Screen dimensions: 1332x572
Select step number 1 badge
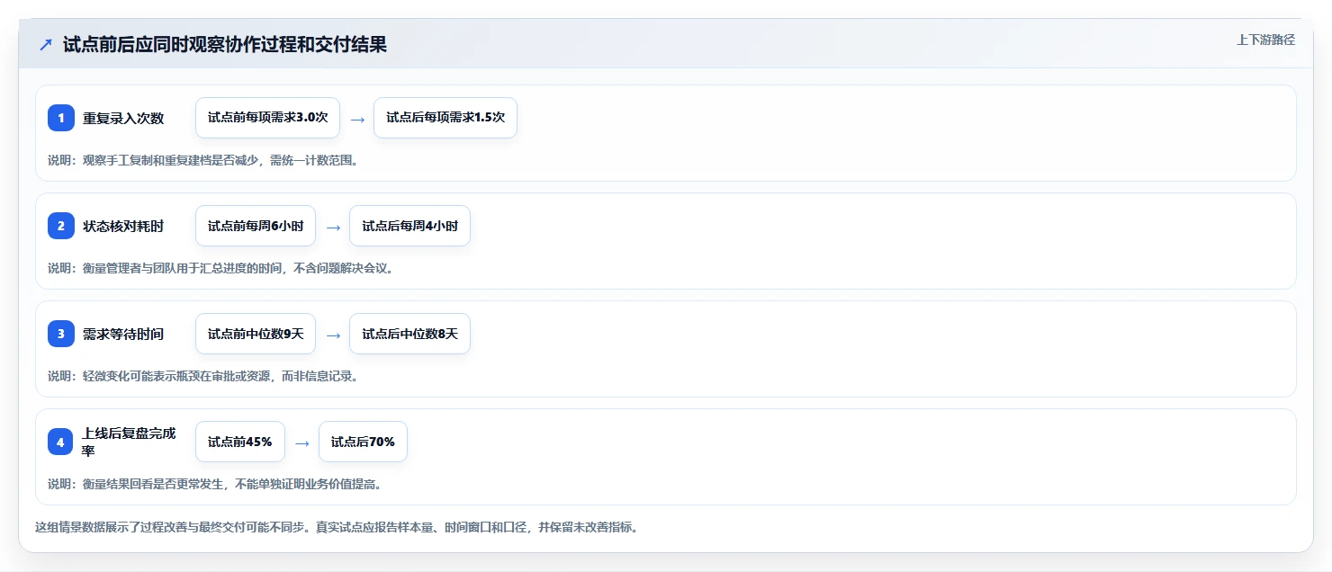click(61, 118)
